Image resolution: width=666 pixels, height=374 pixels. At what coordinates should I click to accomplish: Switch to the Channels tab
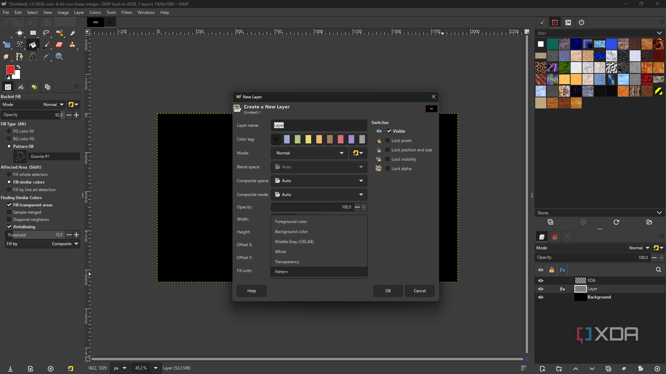(555, 237)
